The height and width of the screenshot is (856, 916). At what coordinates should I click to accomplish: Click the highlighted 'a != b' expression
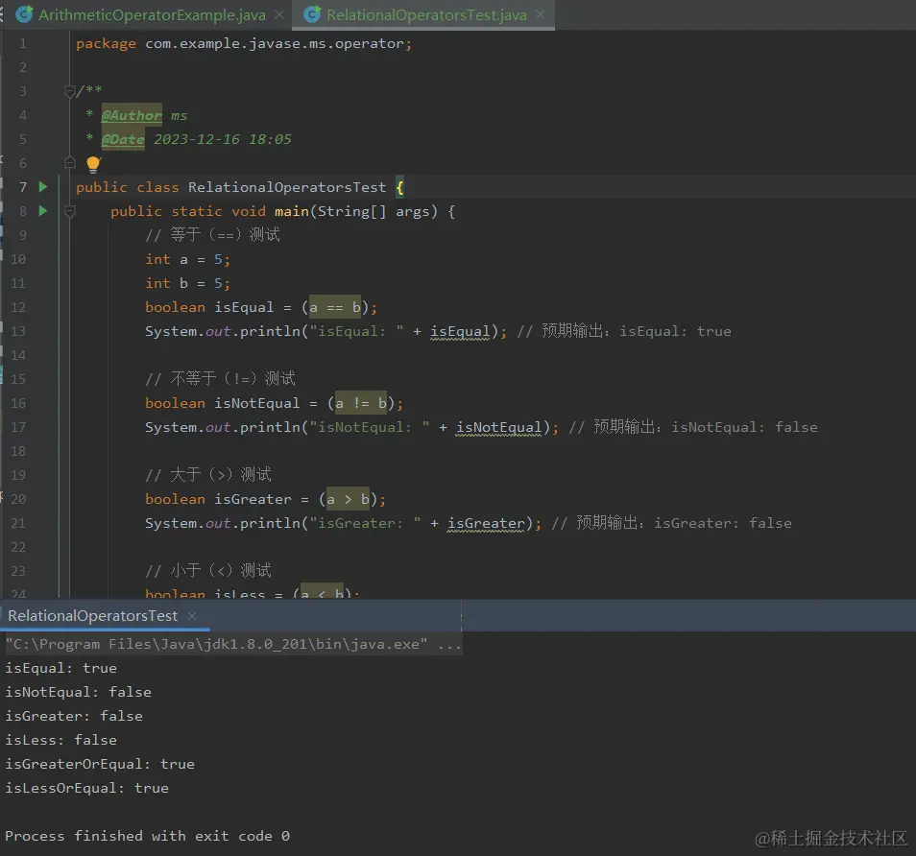coord(360,403)
